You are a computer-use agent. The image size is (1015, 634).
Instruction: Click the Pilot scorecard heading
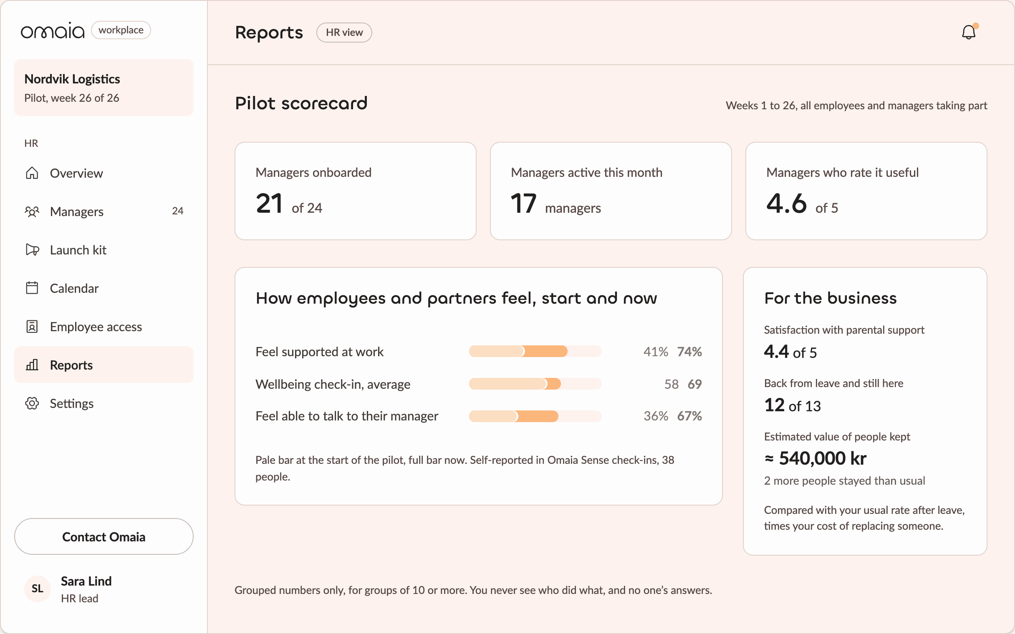click(x=301, y=103)
